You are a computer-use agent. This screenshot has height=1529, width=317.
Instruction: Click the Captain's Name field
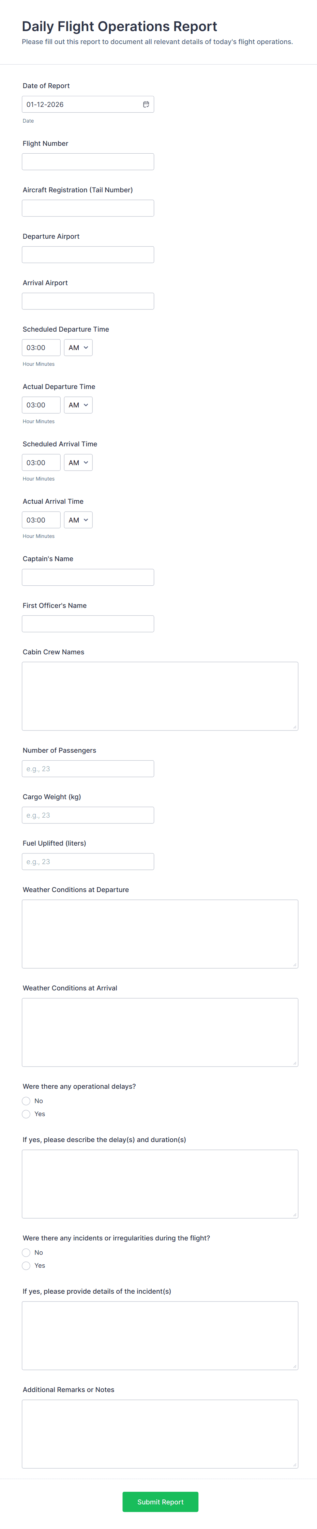coord(88,578)
